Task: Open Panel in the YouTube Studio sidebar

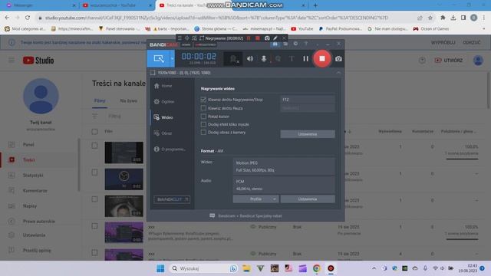Action: point(28,145)
